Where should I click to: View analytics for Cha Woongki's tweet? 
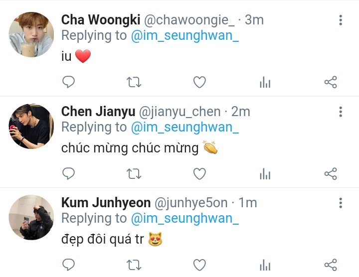point(265,82)
